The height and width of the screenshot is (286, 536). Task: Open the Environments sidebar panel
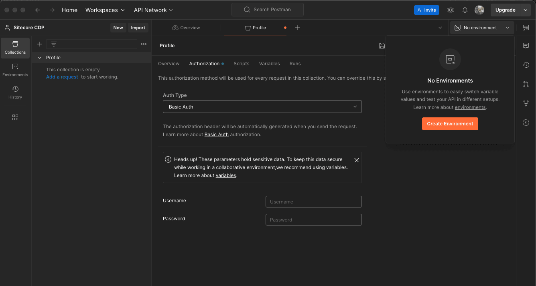pos(15,70)
